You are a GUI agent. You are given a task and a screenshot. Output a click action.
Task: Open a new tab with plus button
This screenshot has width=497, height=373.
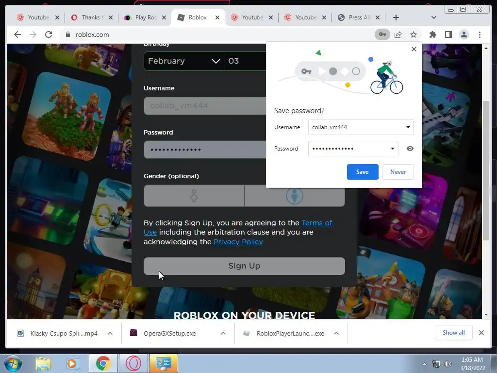(x=396, y=17)
